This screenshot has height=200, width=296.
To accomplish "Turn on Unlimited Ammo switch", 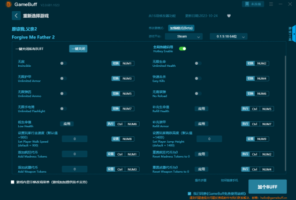I will (x=63, y=94).
